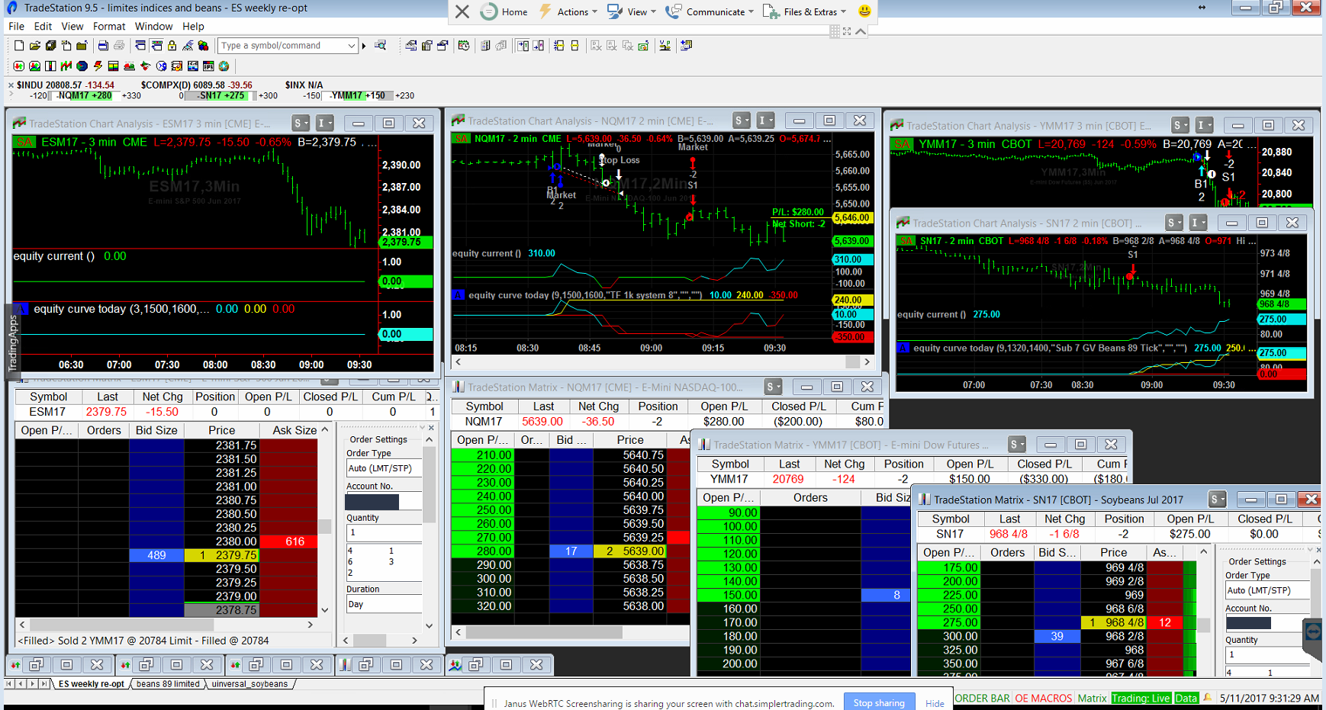Click the Quantity field in ESM17 order settings
Screen dimensions: 1326x710
[384, 532]
